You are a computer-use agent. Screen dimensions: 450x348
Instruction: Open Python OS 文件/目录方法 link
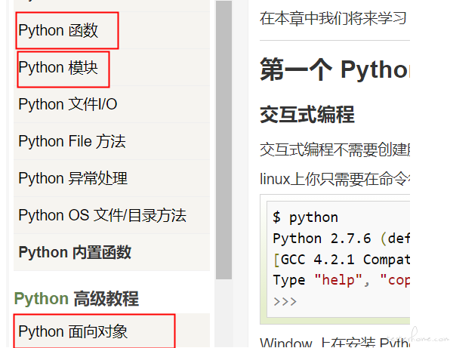click(x=103, y=215)
